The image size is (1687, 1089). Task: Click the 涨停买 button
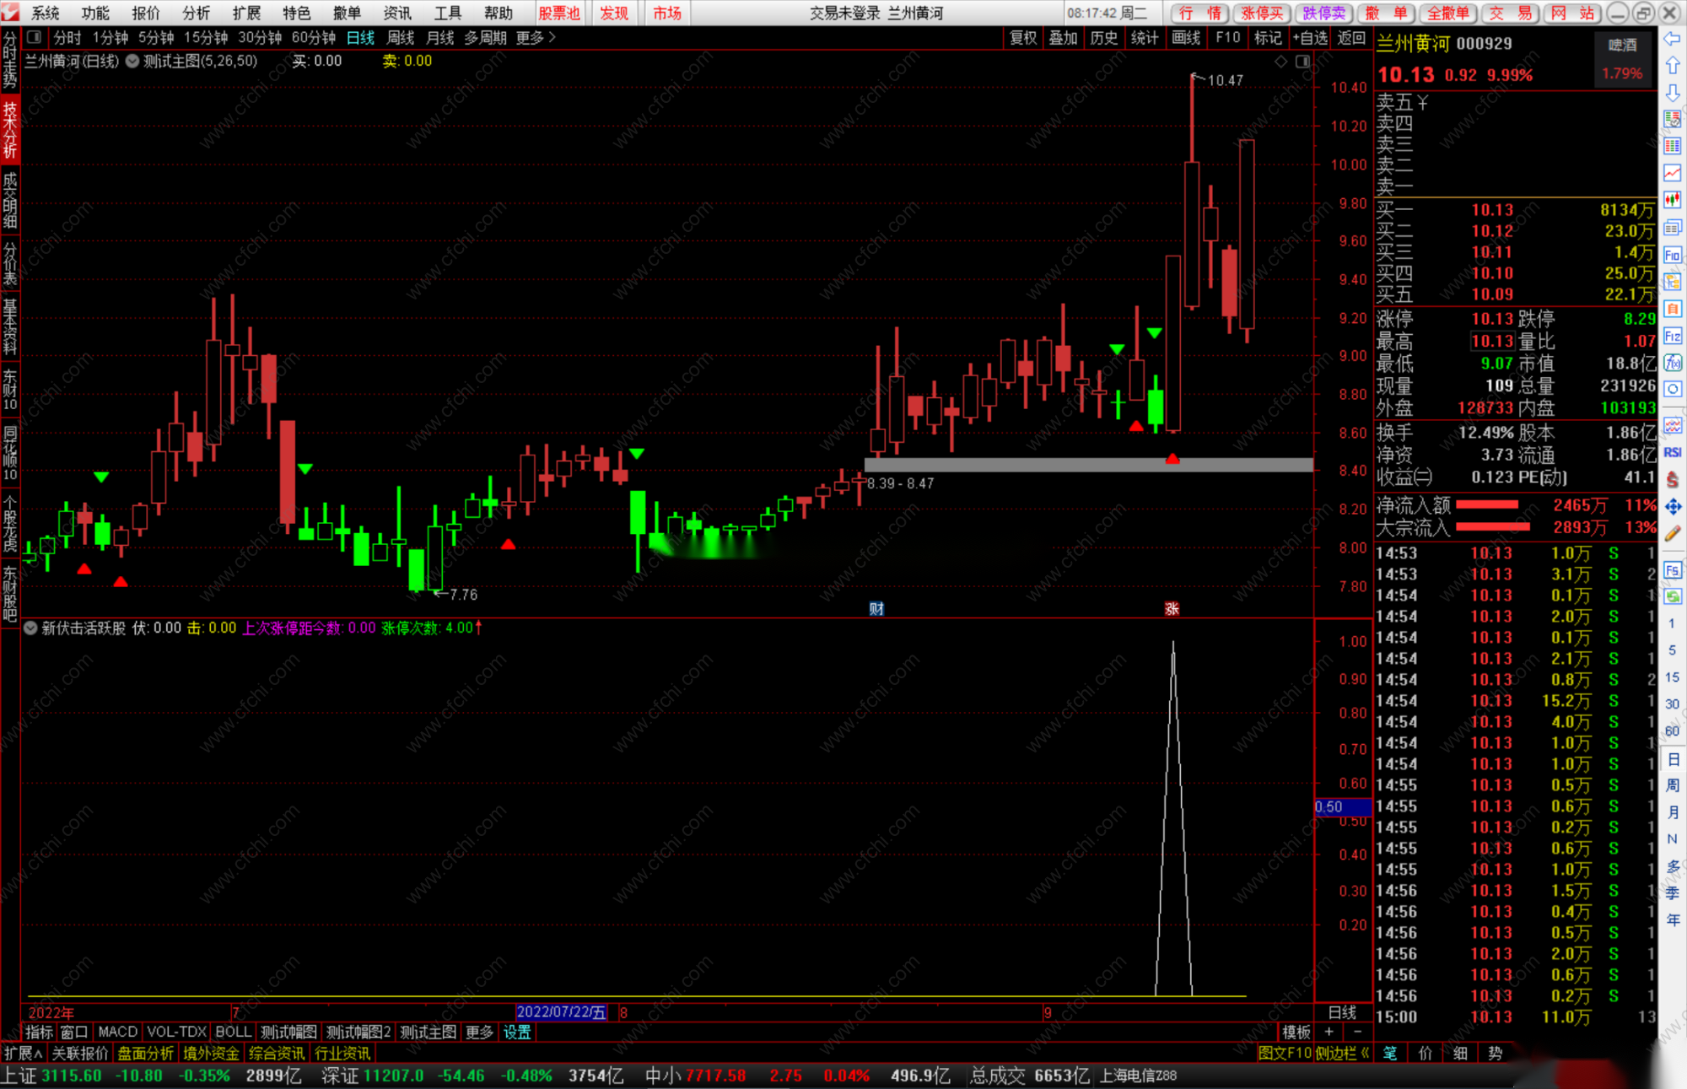pos(1261,13)
